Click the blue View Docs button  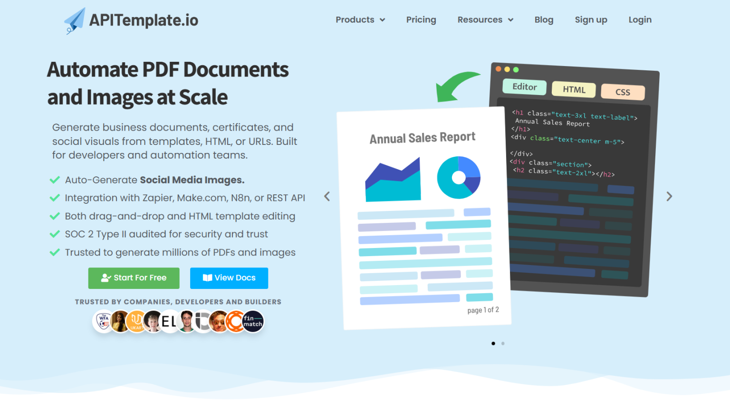229,278
